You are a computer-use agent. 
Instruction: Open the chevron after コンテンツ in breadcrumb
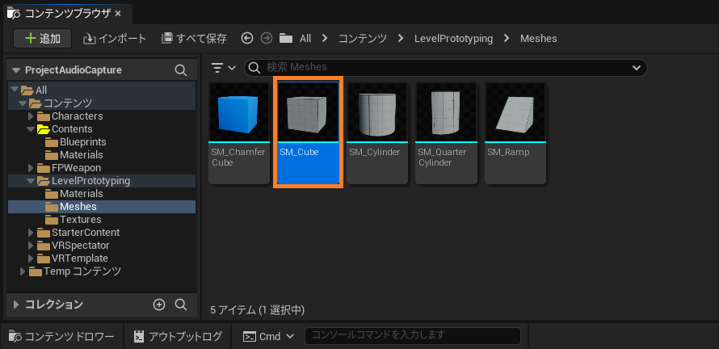[x=401, y=39]
